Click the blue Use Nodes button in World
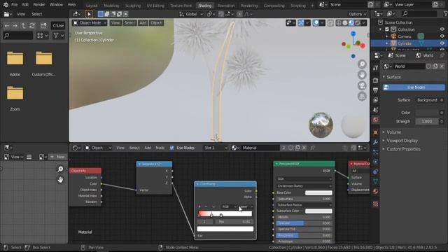Image resolution: width=448 pixels, height=252 pixels. tap(414, 87)
